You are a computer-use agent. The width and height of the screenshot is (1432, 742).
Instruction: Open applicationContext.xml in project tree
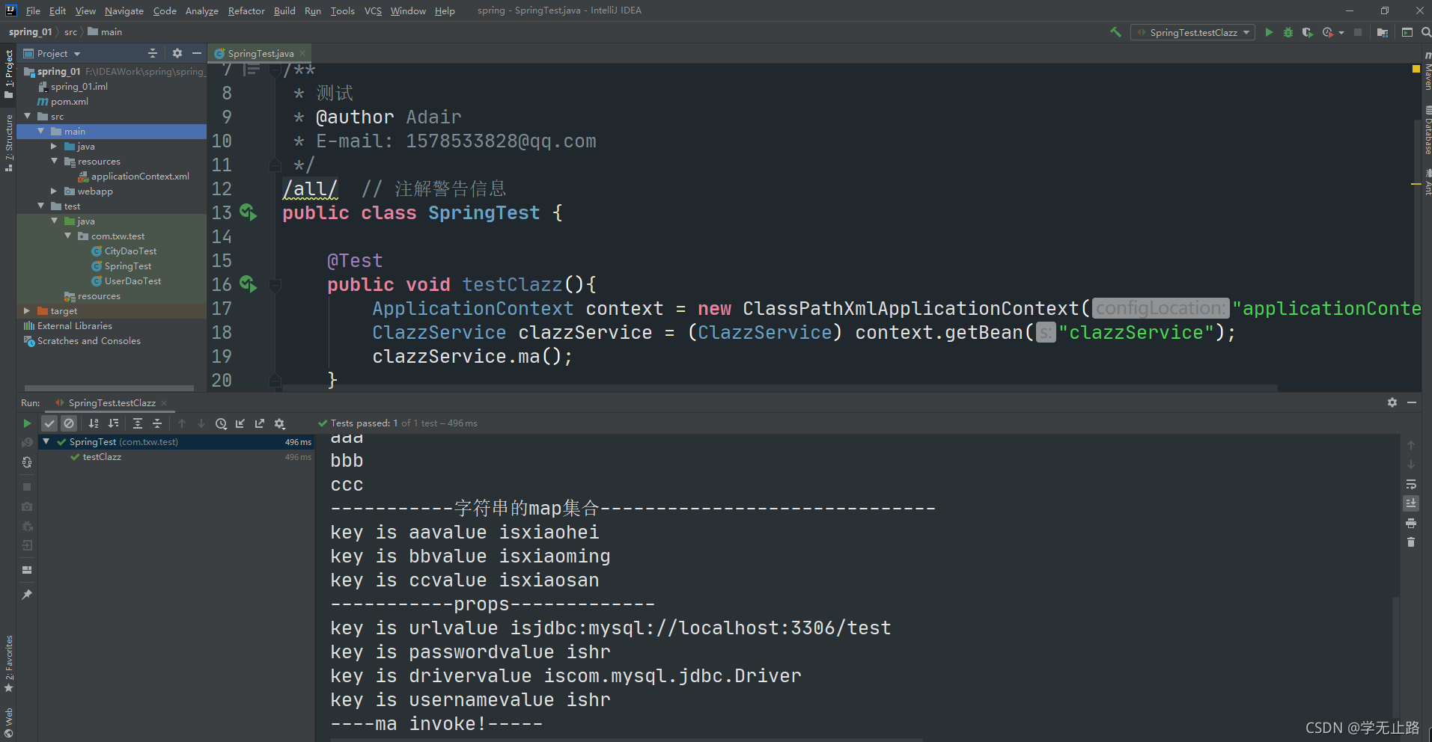139,176
